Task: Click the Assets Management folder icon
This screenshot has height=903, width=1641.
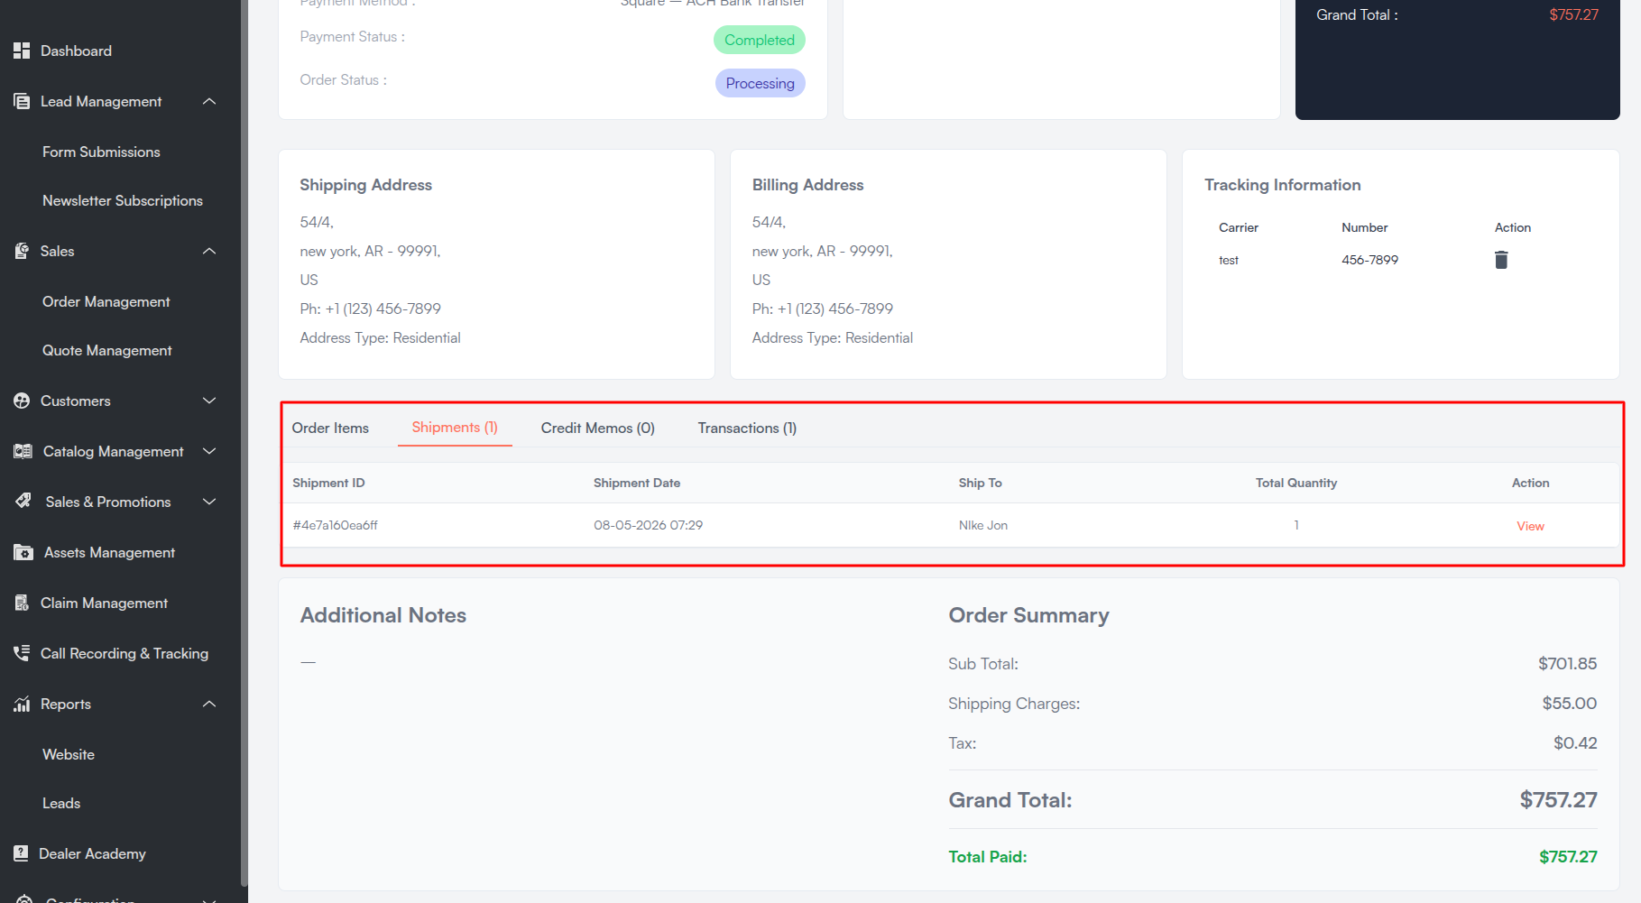Action: [x=23, y=552]
